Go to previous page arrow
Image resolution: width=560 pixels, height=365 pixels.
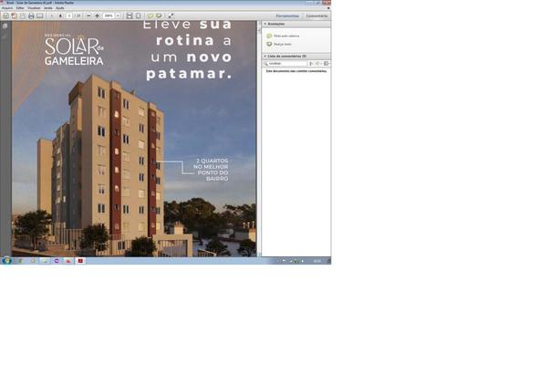[51, 16]
